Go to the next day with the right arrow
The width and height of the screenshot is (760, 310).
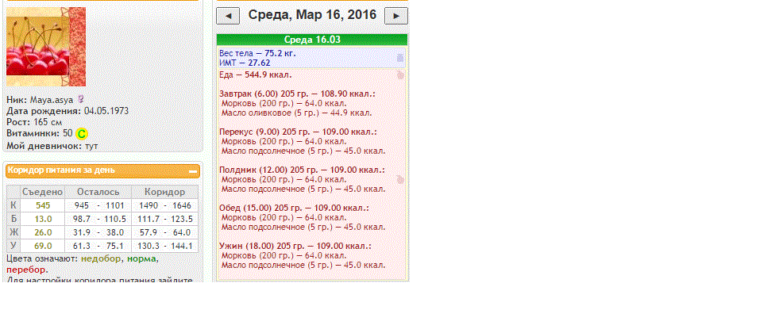396,16
